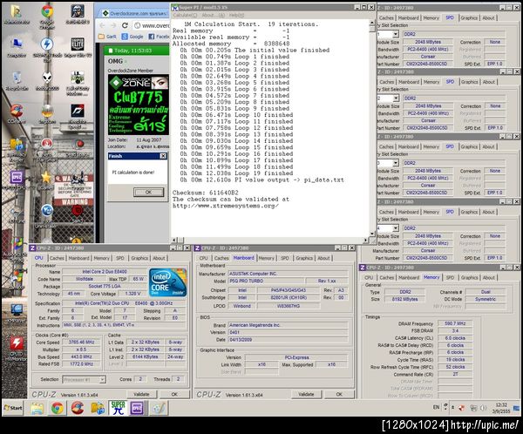This screenshot has width=523, height=434.
Task: Click Super PI horizontal scrollbar left arrow
Action: tap(174, 240)
